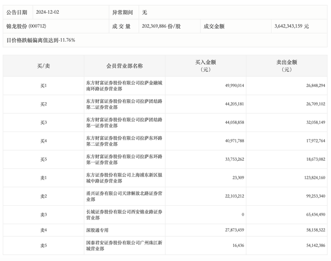Click the 无 abnormal period value

[144, 12]
